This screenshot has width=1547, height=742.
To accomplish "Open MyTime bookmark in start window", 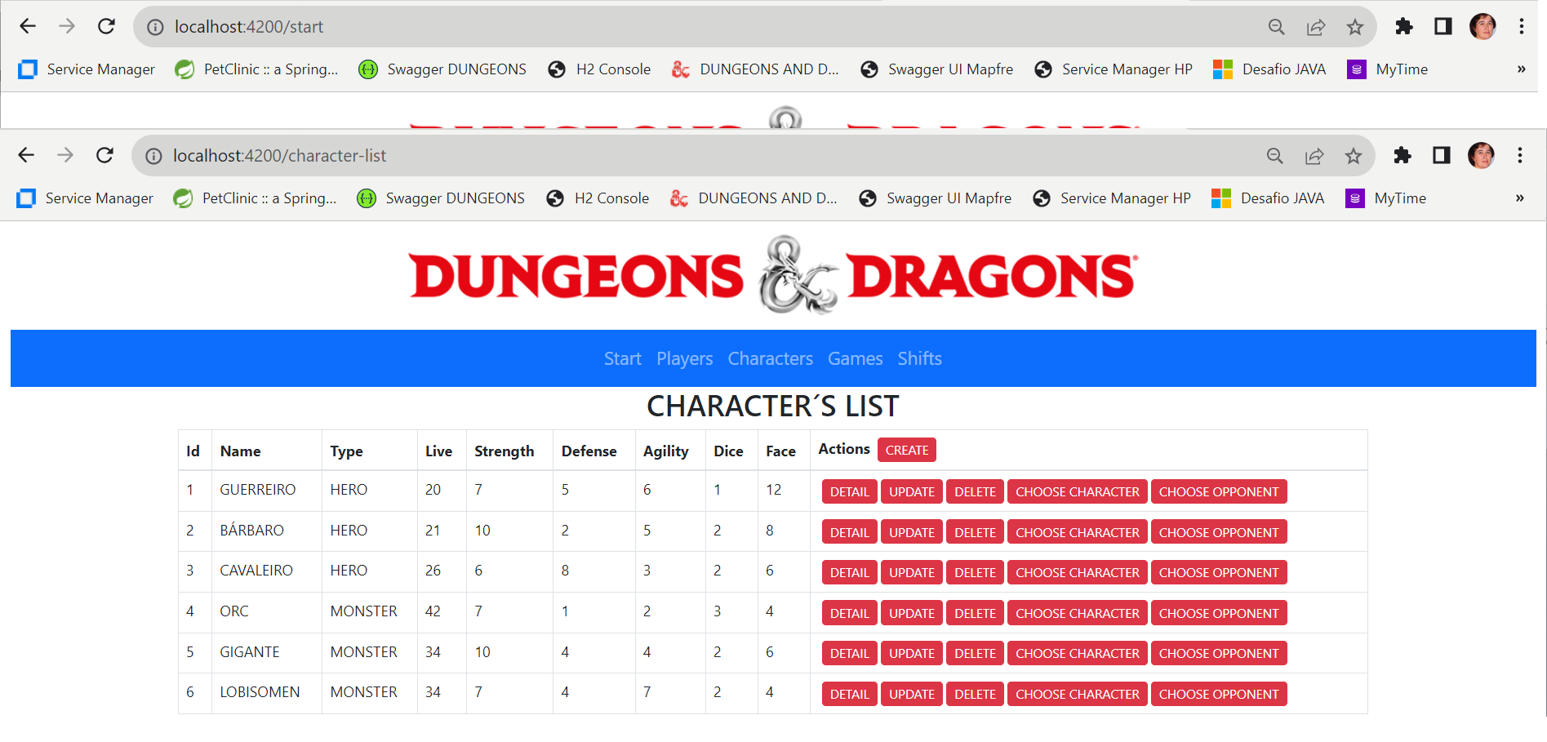I will tap(1388, 69).
